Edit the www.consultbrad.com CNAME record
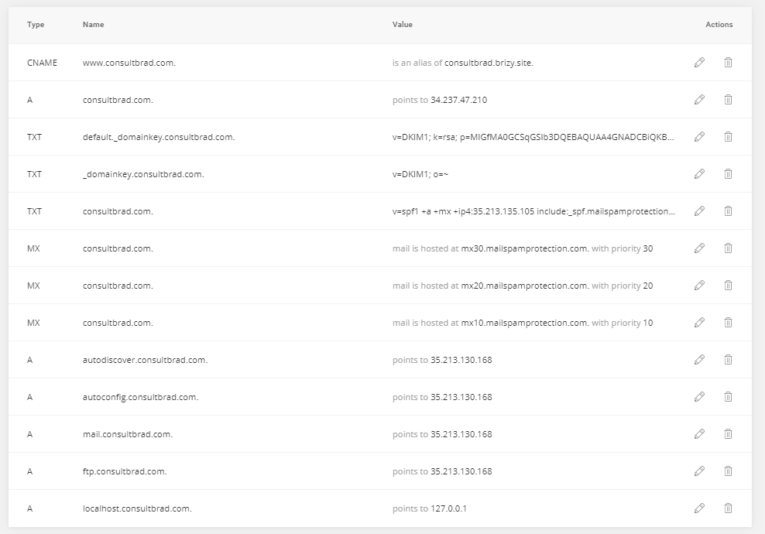 699,63
